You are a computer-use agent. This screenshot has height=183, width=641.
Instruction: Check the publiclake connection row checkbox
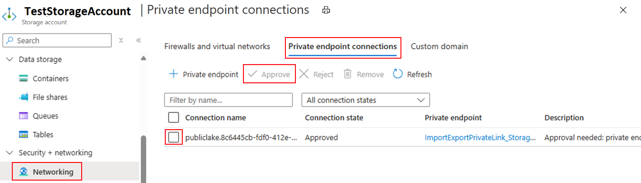pyautogui.click(x=174, y=137)
